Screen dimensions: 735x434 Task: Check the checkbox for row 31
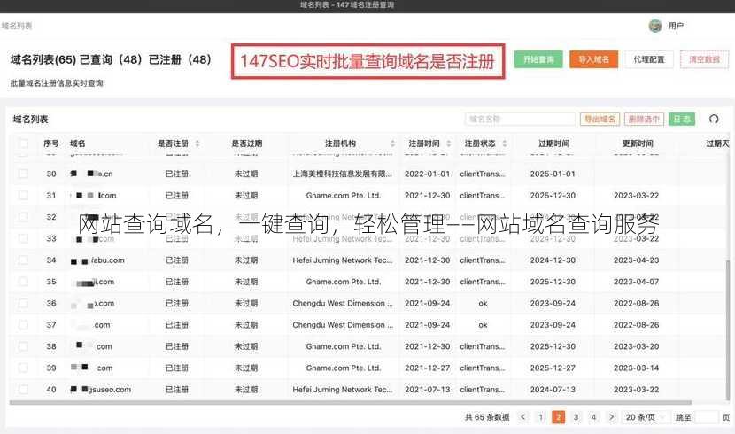click(23, 196)
